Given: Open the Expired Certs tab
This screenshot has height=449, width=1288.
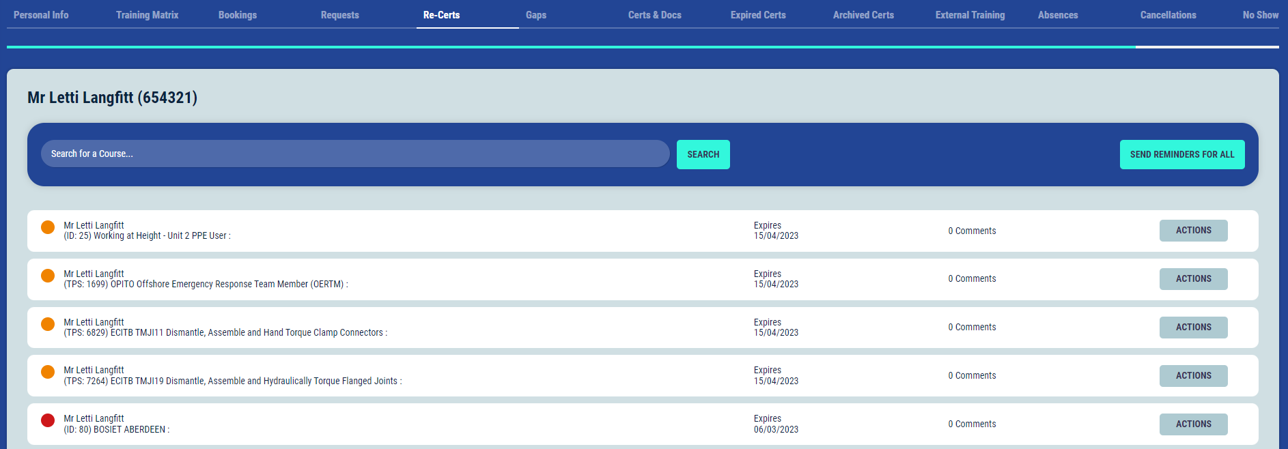Looking at the screenshot, I should [758, 15].
